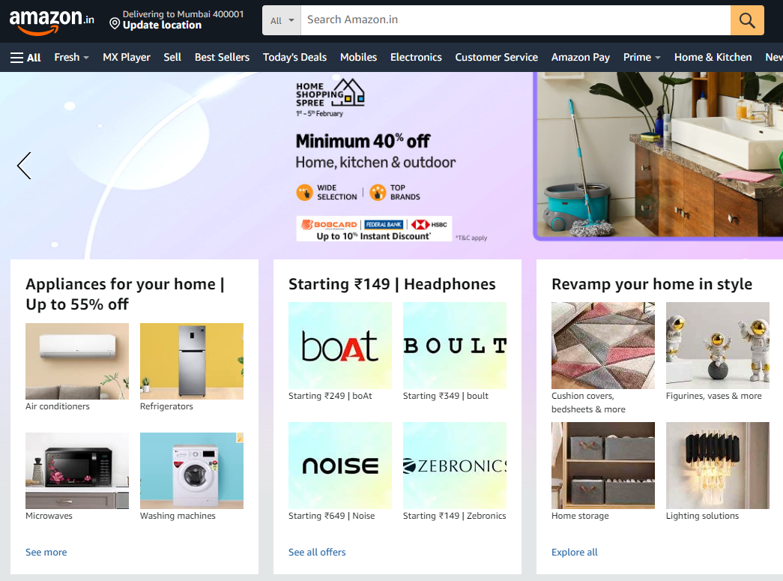Image resolution: width=783 pixels, height=581 pixels.
Task: Click Revamp your home in style heading
Action: point(652,284)
